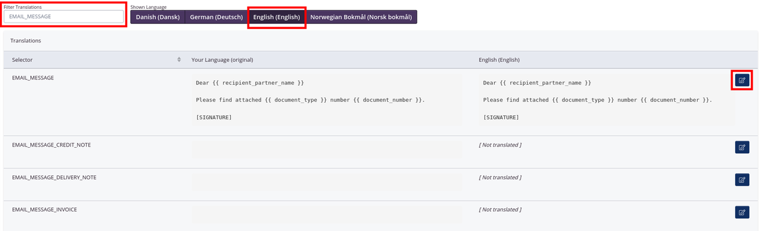759x231 pixels.
Task: Edit the EMAIL_MESSAGE_CREDIT_NOTE translation
Action: pos(742,147)
